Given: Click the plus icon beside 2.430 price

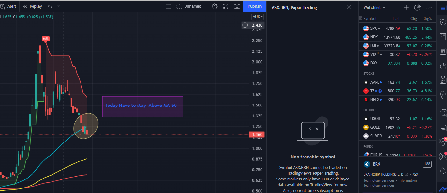Looking at the screenshot, I should (x=245, y=25).
